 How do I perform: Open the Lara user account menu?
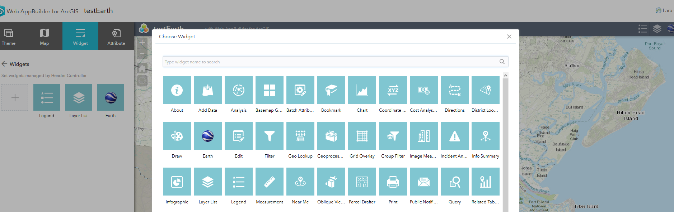(664, 10)
